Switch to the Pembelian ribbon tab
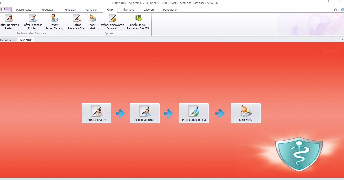 click(70, 10)
